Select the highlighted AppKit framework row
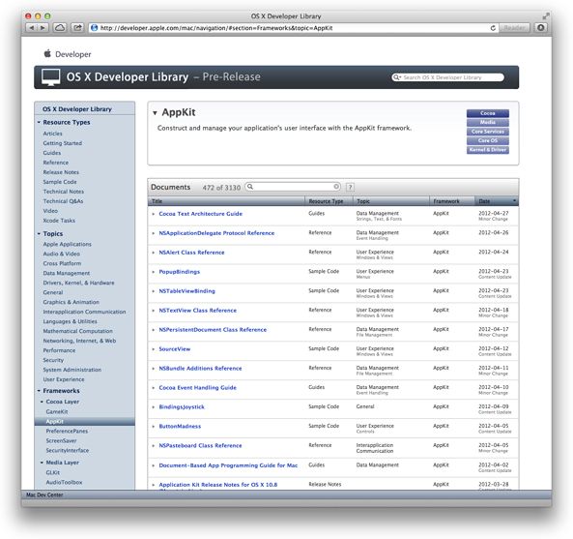Screen dimensions: 573x539 [x=84, y=422]
